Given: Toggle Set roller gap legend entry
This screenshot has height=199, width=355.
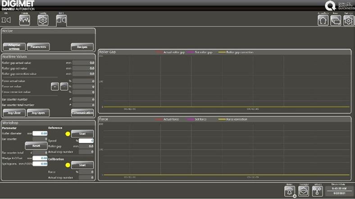Looking at the screenshot, I should click(200, 52).
